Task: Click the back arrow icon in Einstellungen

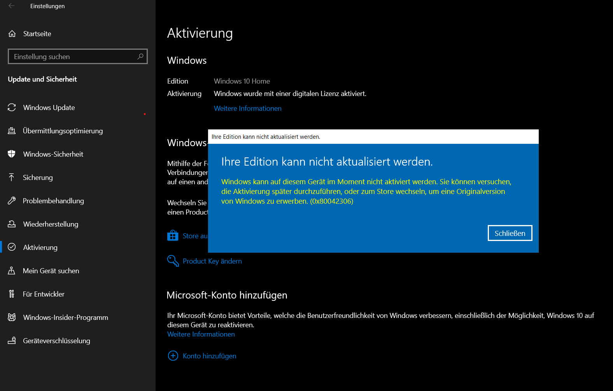Action: [x=11, y=6]
